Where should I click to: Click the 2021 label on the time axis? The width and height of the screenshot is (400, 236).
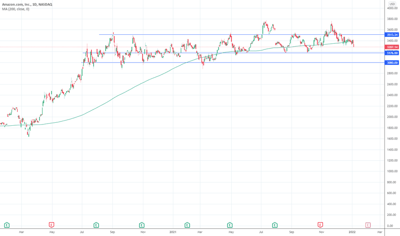point(173,232)
